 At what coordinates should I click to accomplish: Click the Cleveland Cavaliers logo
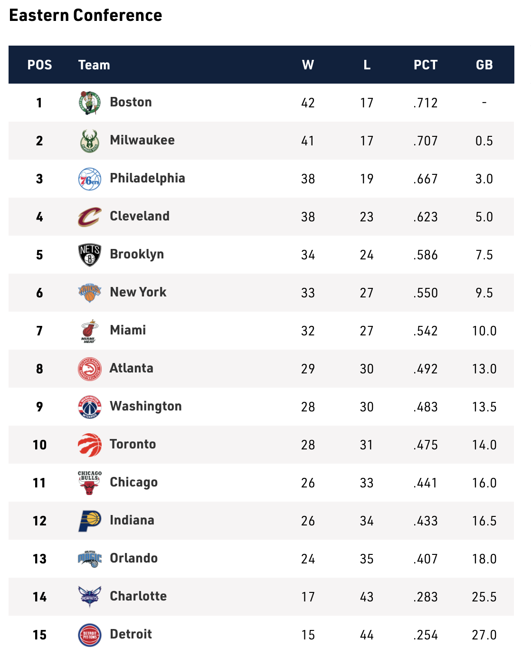pyautogui.click(x=90, y=217)
